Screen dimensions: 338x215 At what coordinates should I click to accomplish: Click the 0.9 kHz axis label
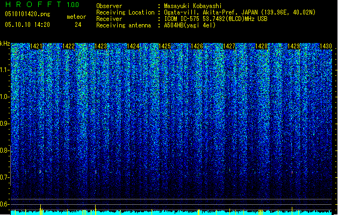click(x=5, y=124)
